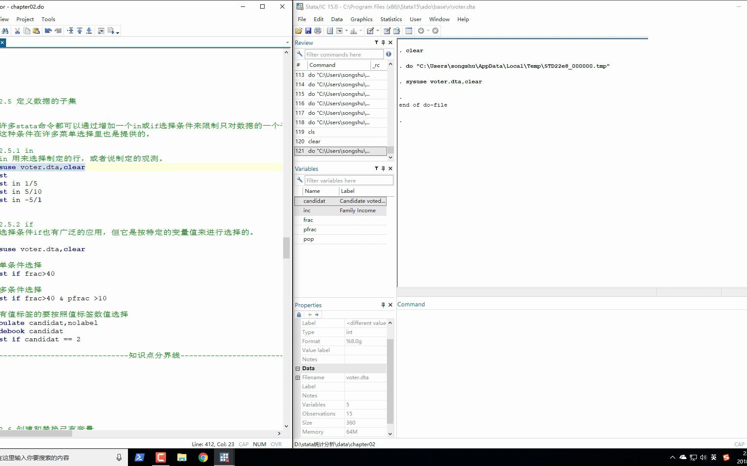Open the Window menu in Stata

[x=439, y=19]
